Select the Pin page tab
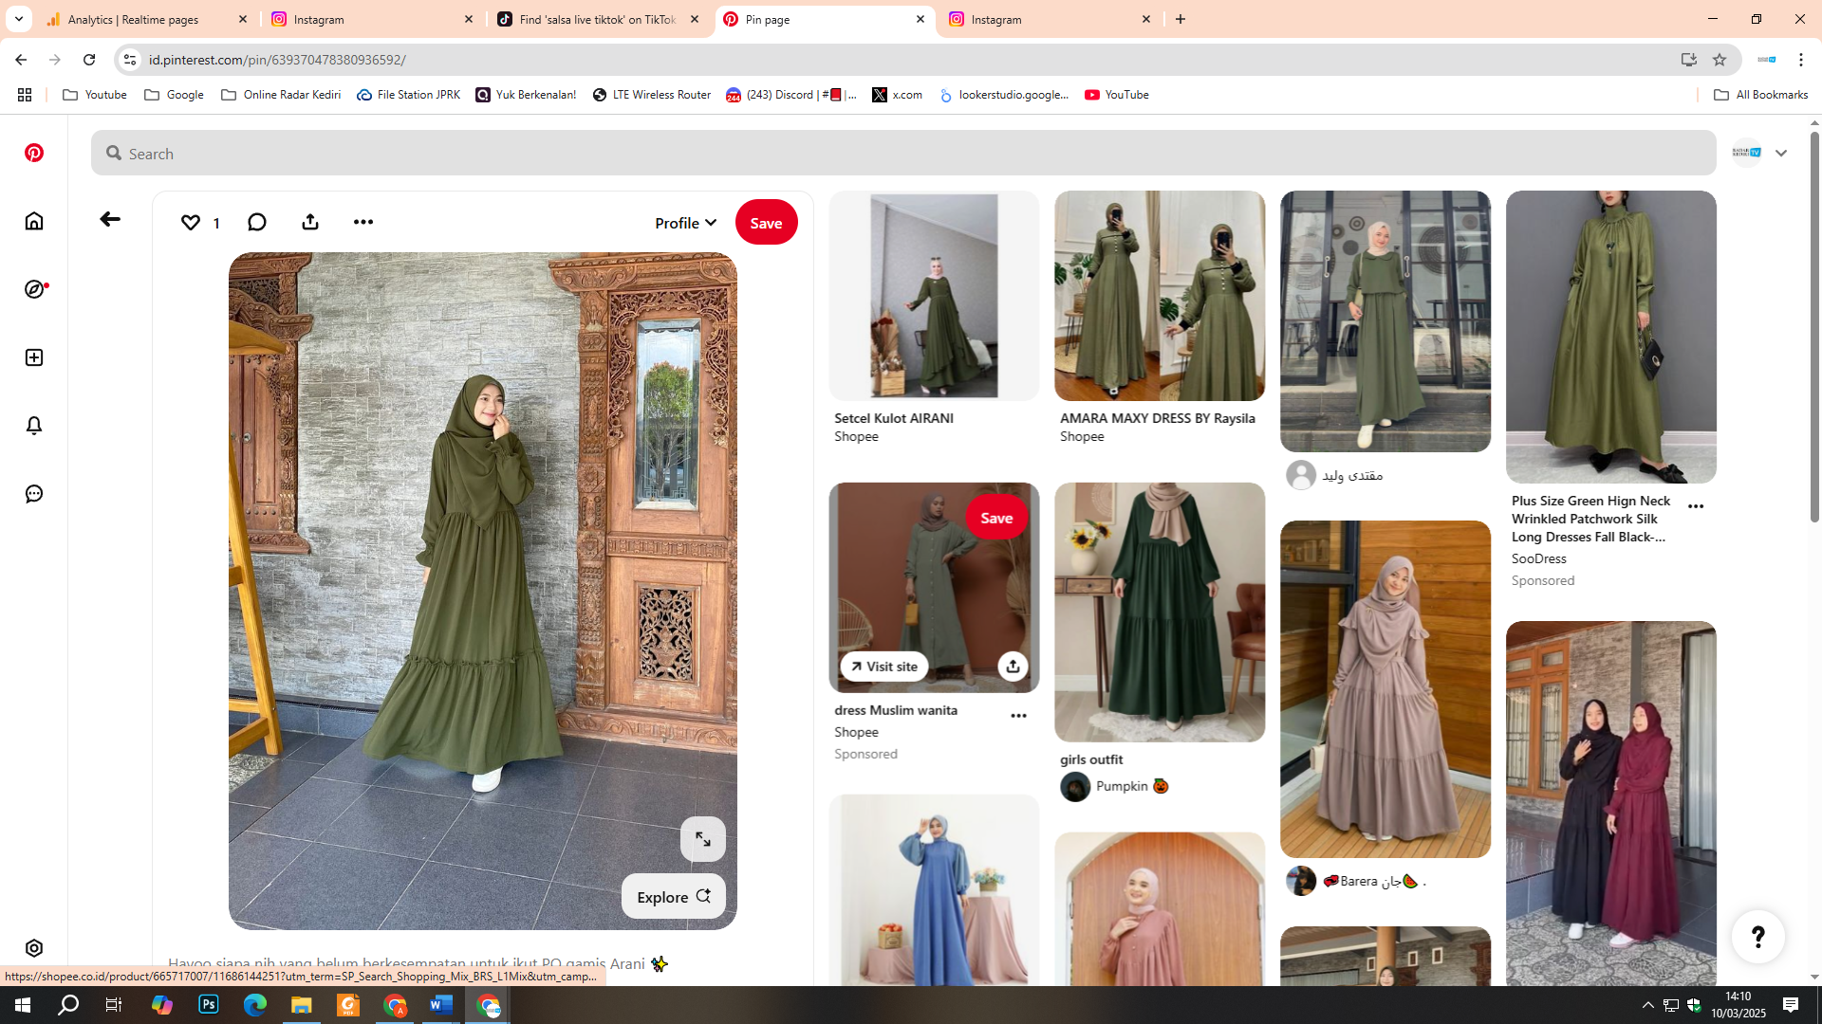This screenshot has height=1024, width=1822. [825, 19]
